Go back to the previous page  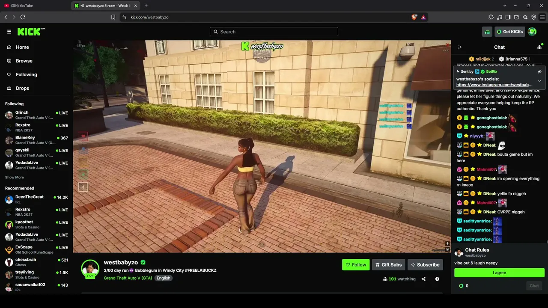tap(6, 17)
